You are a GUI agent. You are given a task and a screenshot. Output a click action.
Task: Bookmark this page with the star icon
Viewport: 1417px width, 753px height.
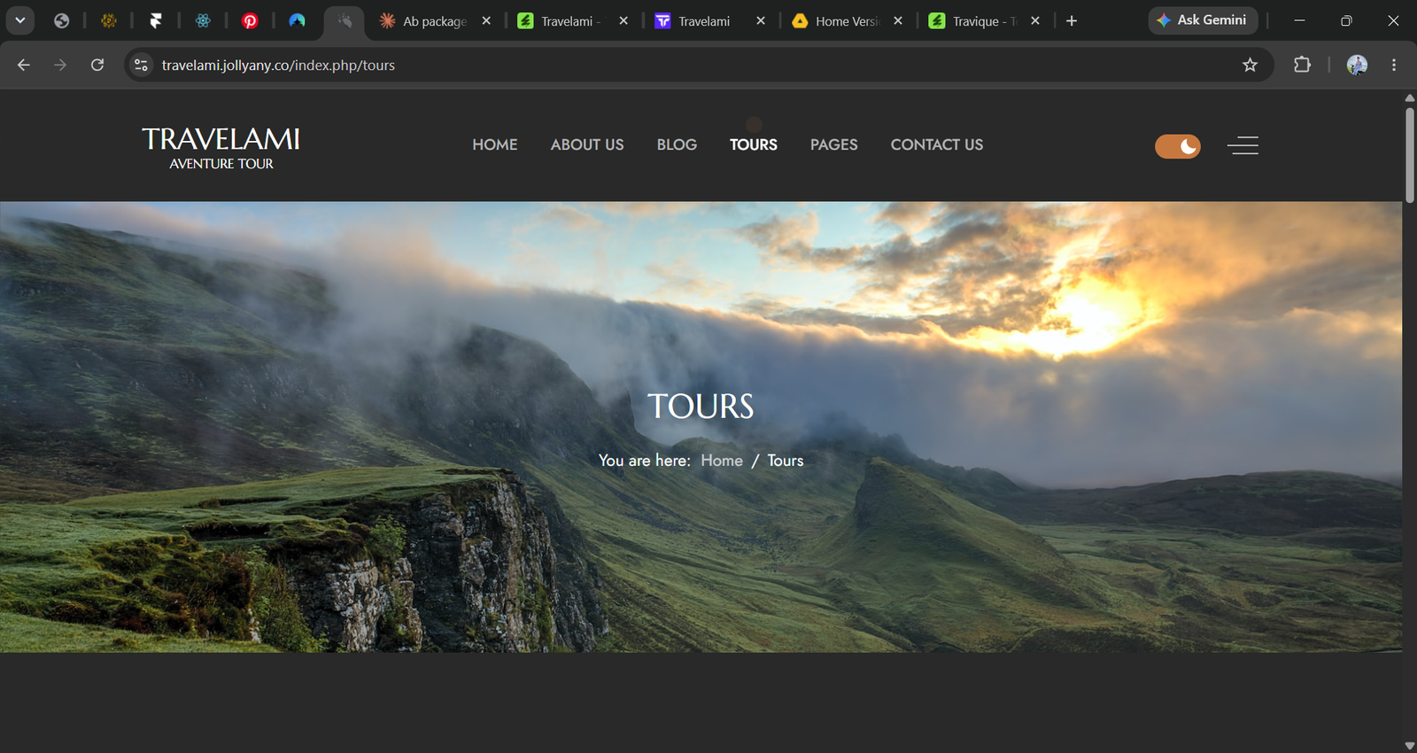pos(1250,65)
